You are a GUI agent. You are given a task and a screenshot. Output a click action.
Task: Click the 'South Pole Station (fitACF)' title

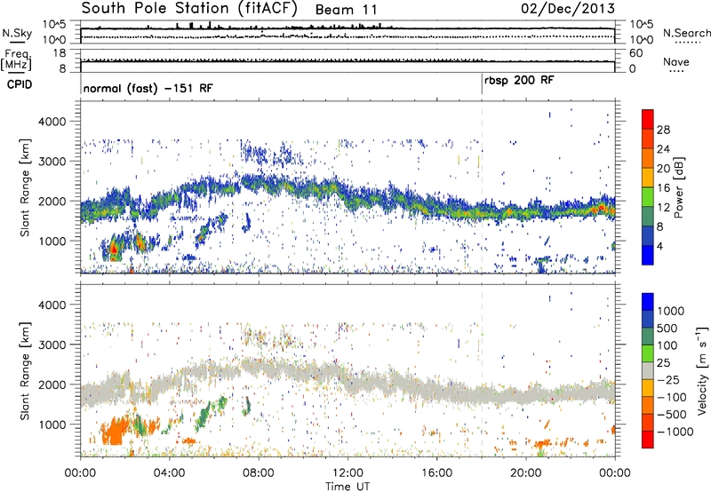[x=189, y=9]
